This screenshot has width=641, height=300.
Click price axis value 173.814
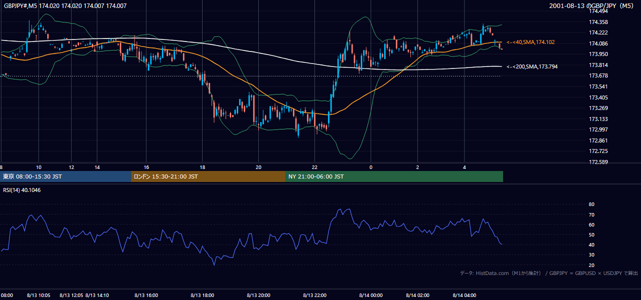point(598,65)
